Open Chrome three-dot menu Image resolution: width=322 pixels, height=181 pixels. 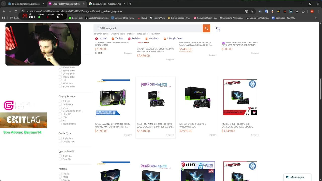tap(318, 11)
